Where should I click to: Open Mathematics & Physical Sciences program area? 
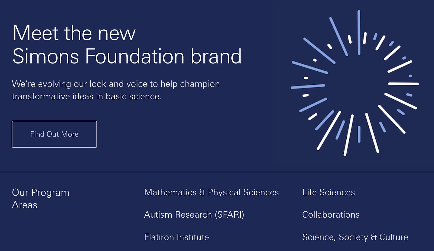(211, 192)
